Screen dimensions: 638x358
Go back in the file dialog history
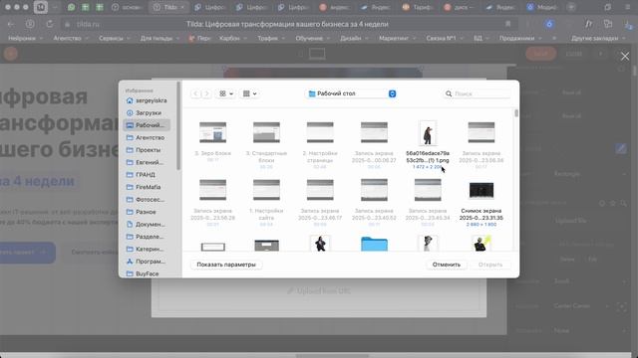tap(196, 93)
